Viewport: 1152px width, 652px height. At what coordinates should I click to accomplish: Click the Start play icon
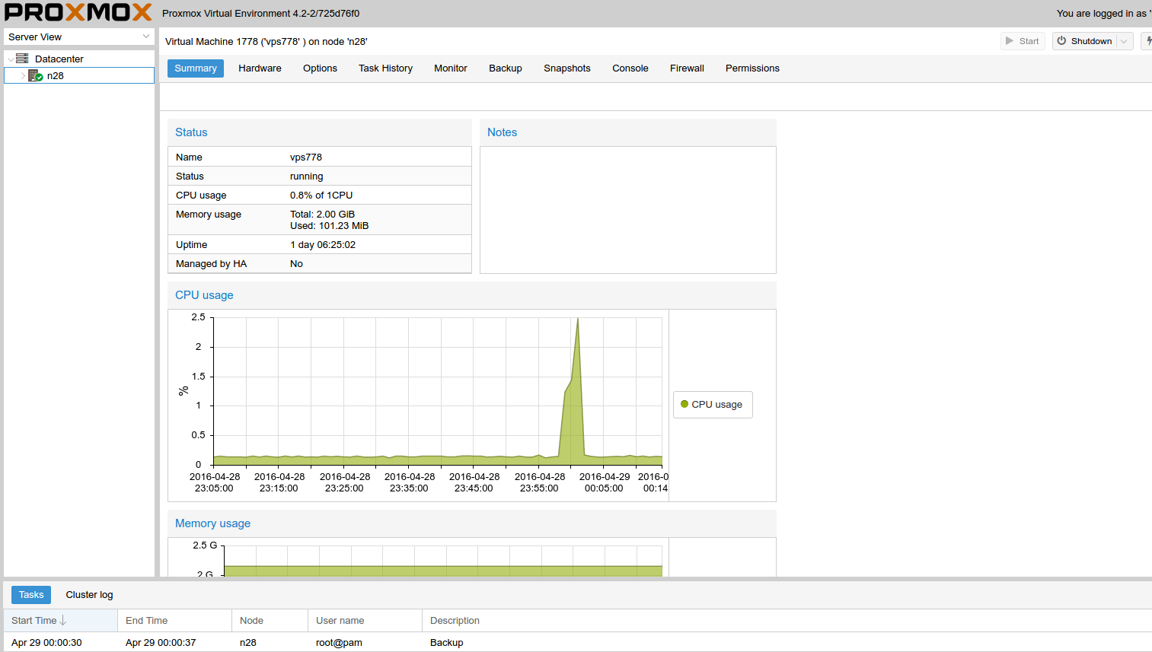coord(1010,41)
